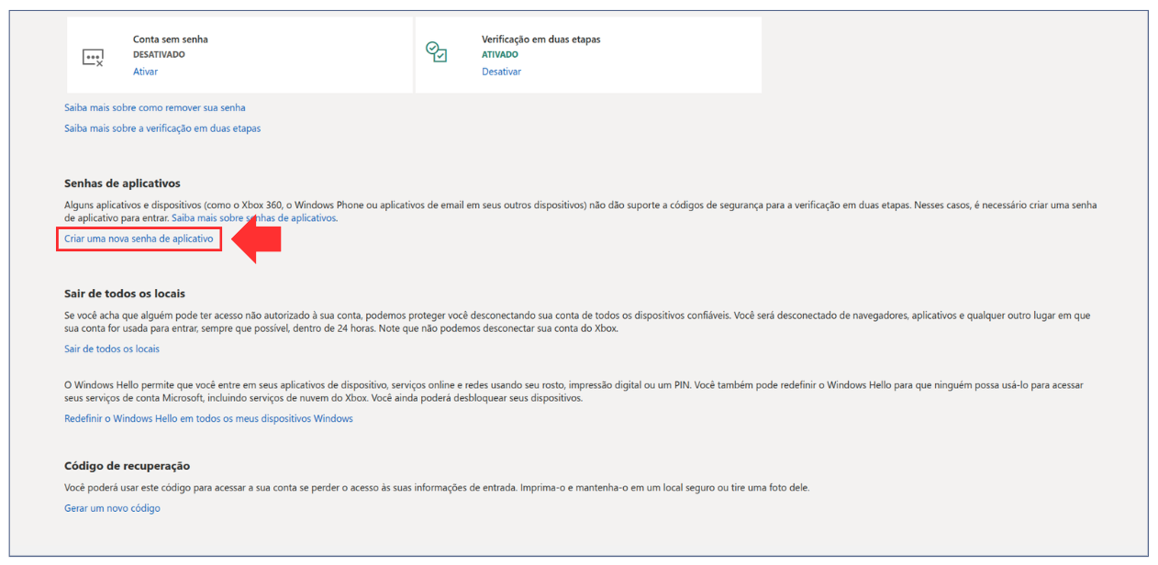Disable two-step verification with Desativar
The image size is (1158, 565).
(x=501, y=72)
